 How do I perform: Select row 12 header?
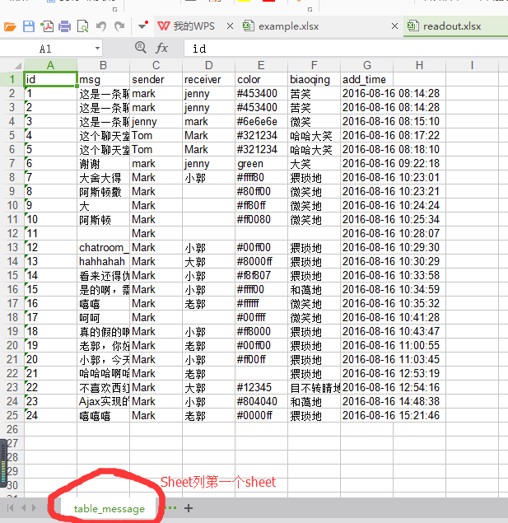click(x=12, y=233)
